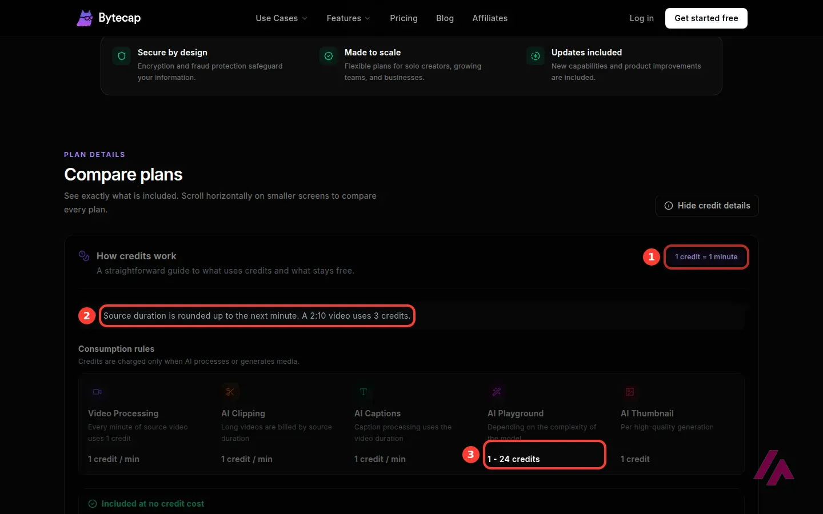Click the AI Captions 1 credit / min value
The width and height of the screenshot is (823, 514).
pos(380,459)
